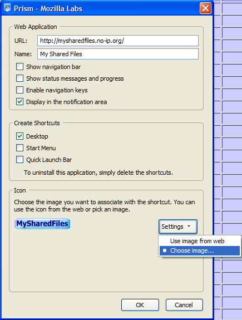Focus the URL input field
The height and width of the screenshot is (320, 242).
click(x=118, y=41)
